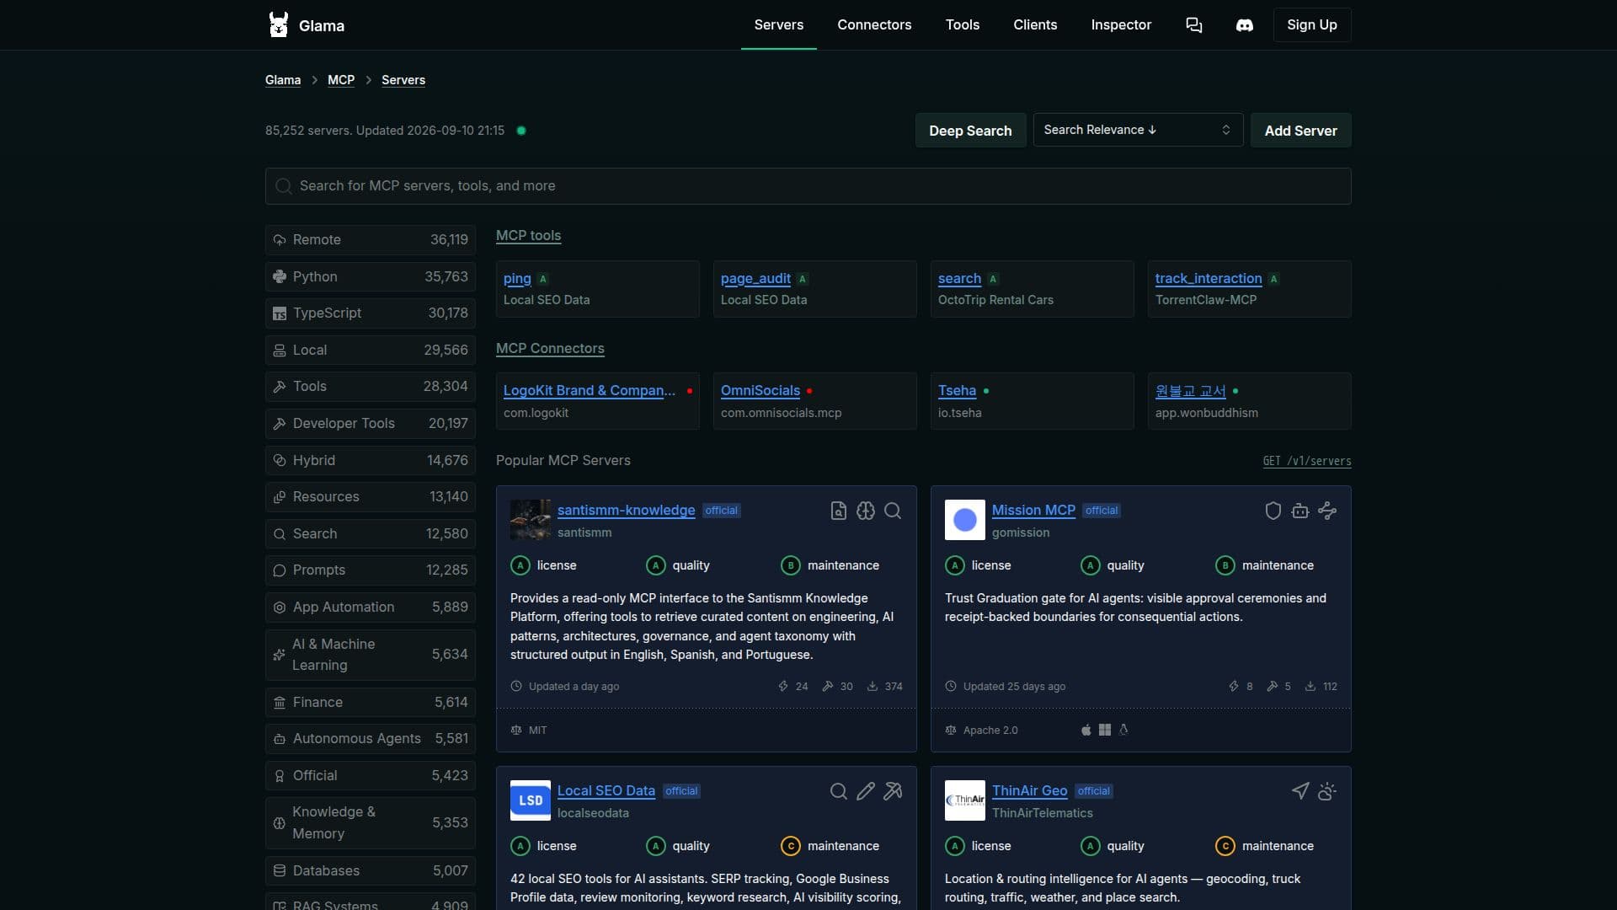1617x910 pixels.
Task: Click magnifier icon on santismm-knowledge card
Action: click(x=893, y=511)
